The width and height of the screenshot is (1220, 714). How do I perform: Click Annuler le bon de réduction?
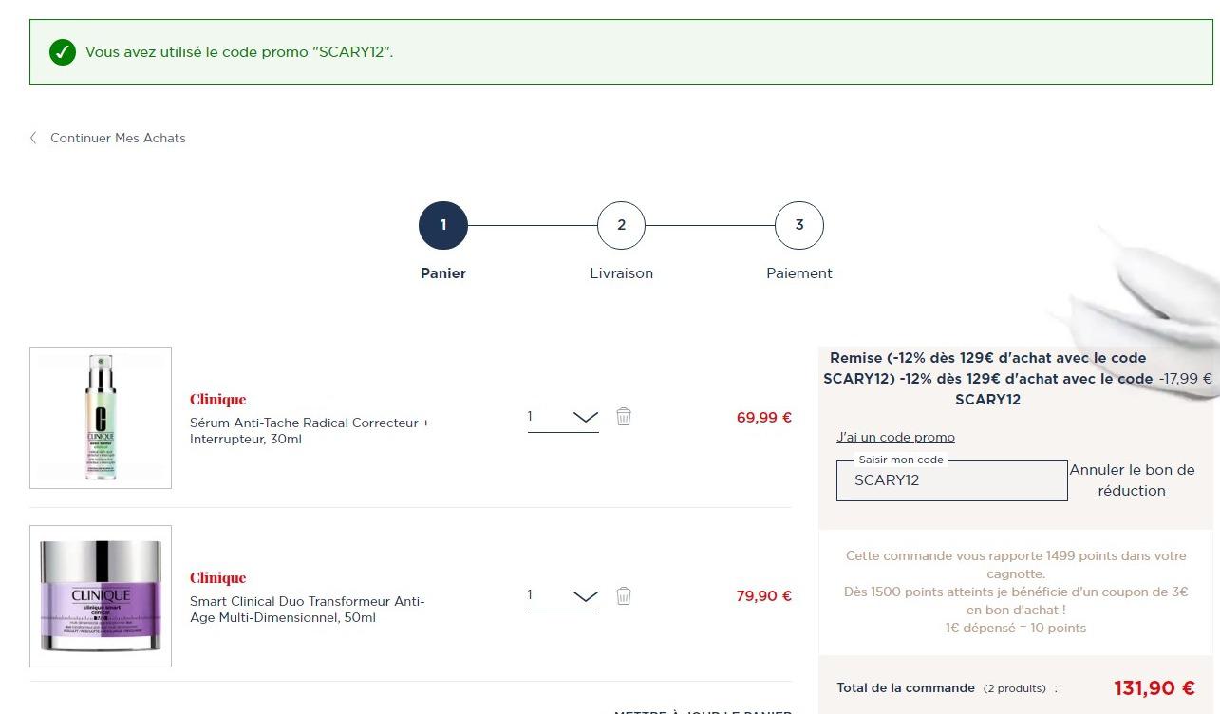pyautogui.click(x=1132, y=480)
